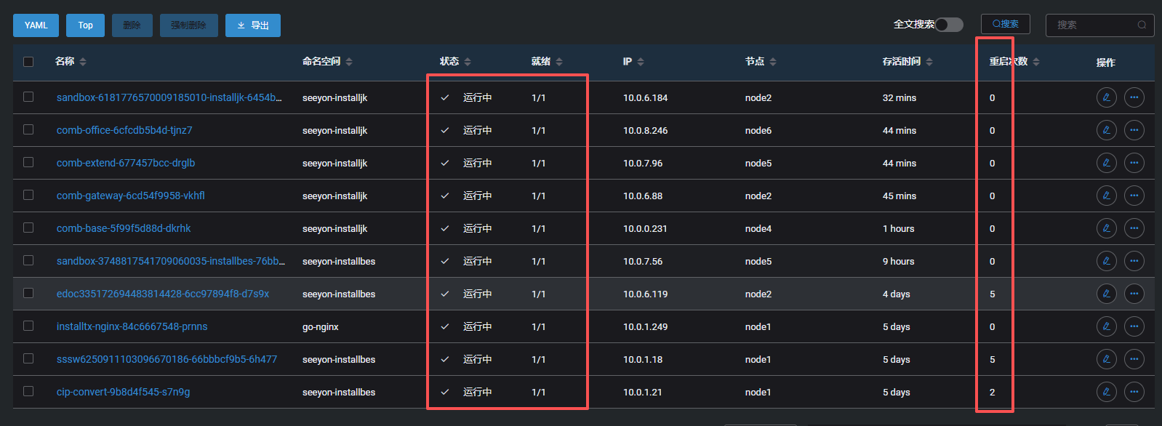Sort by 状态 column arrows
Viewport: 1162px width, 426px height.
468,62
